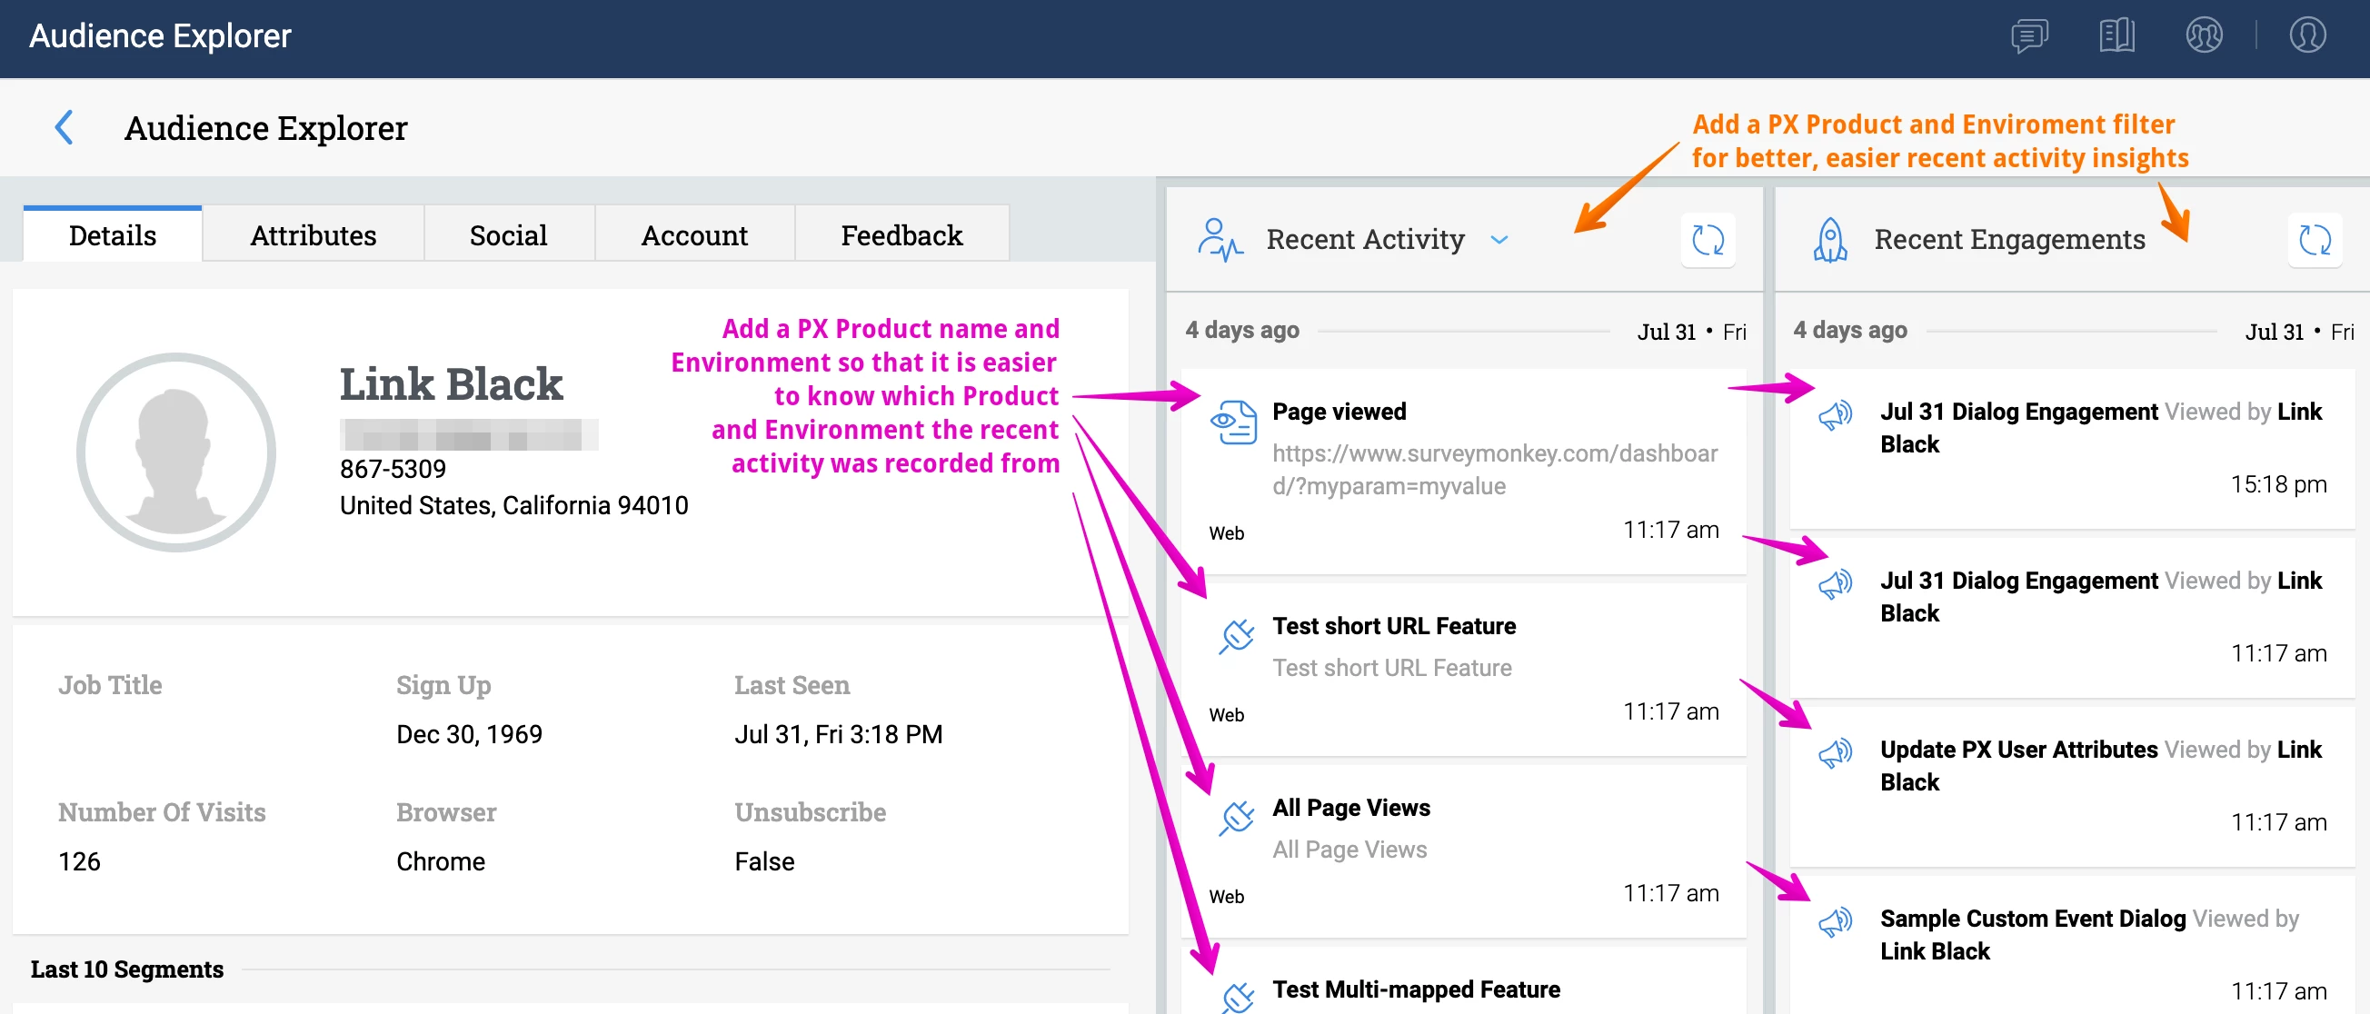Open the Test short URL Feature activity

tap(1393, 626)
